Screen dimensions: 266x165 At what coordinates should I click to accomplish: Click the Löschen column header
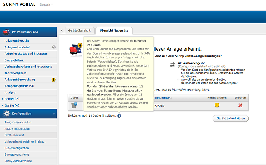tap(240, 98)
